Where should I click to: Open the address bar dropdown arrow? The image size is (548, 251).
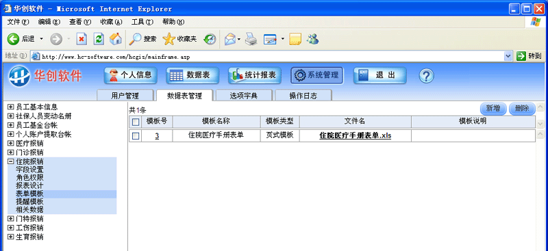coord(508,56)
